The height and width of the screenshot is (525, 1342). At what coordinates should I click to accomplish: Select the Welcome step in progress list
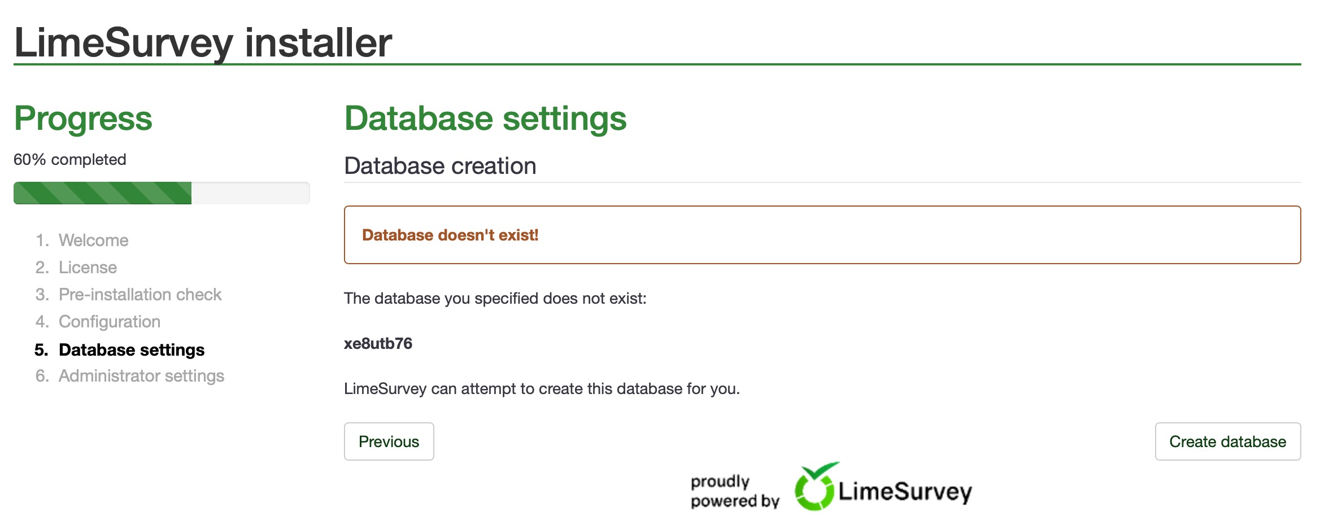[93, 240]
